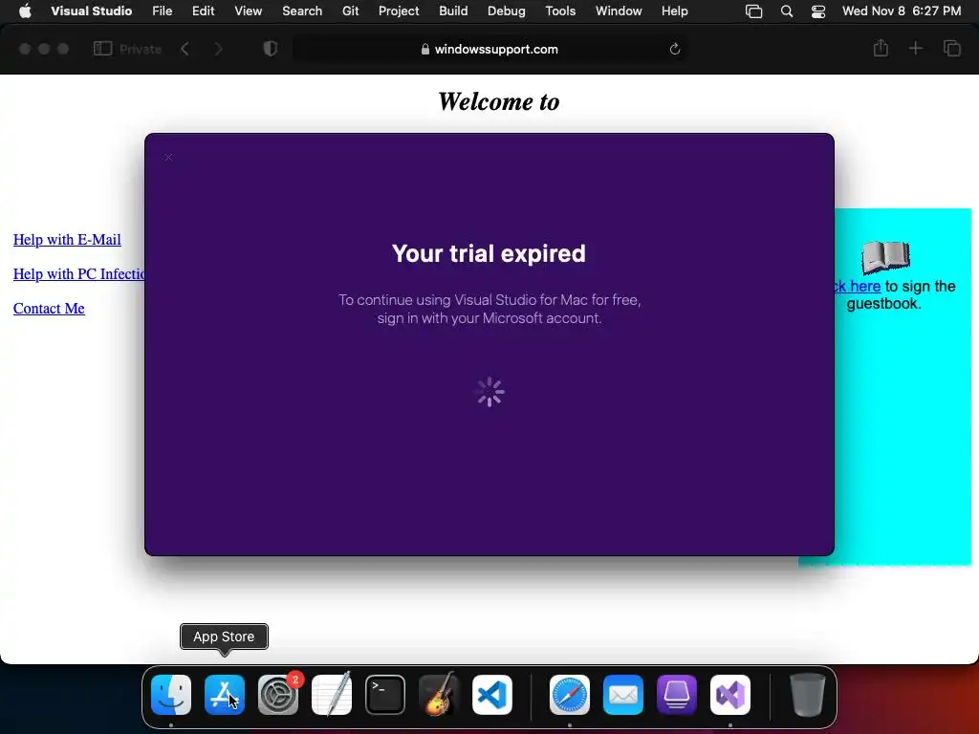Open purple Apple Configurator icon in Dock

click(x=677, y=695)
